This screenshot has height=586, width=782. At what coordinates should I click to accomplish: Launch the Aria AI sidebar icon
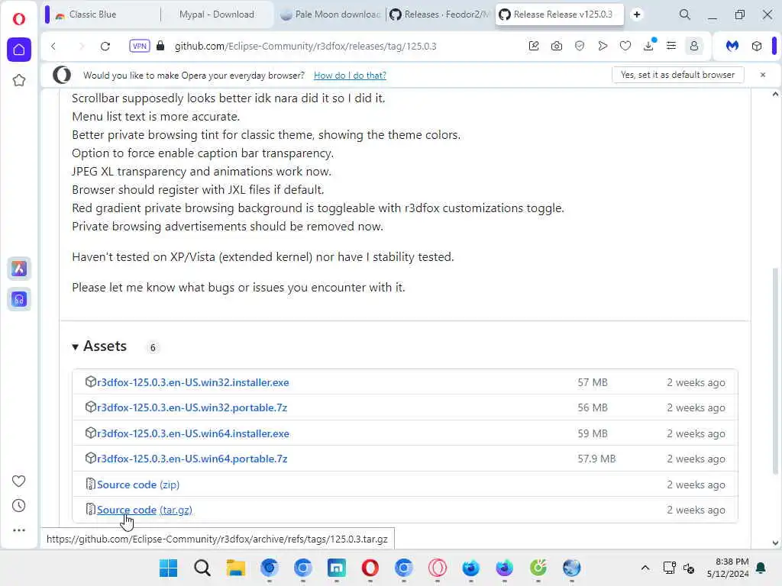pyautogui.click(x=19, y=269)
